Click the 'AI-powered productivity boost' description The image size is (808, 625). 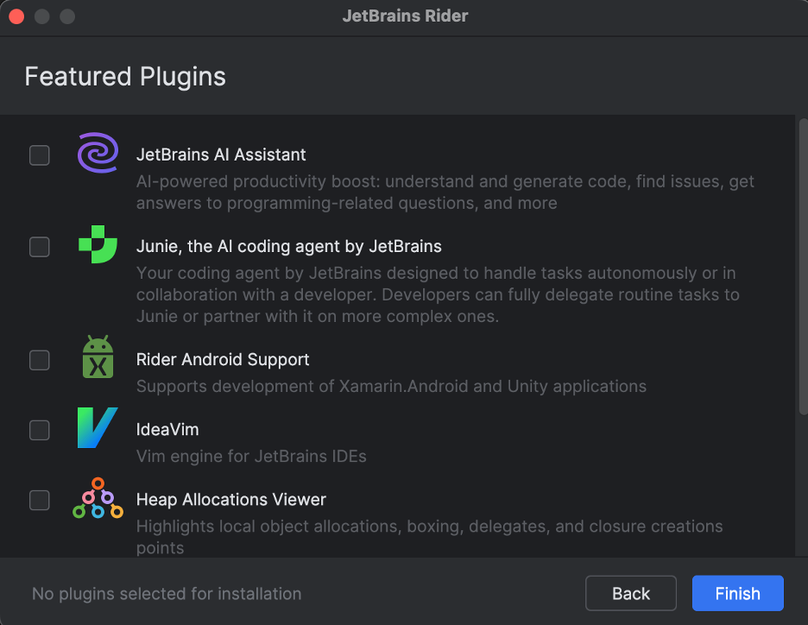point(445,193)
